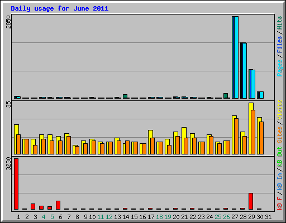Click green weekend day label '11'
Screen dimensions: 286x223
coord(101,217)
